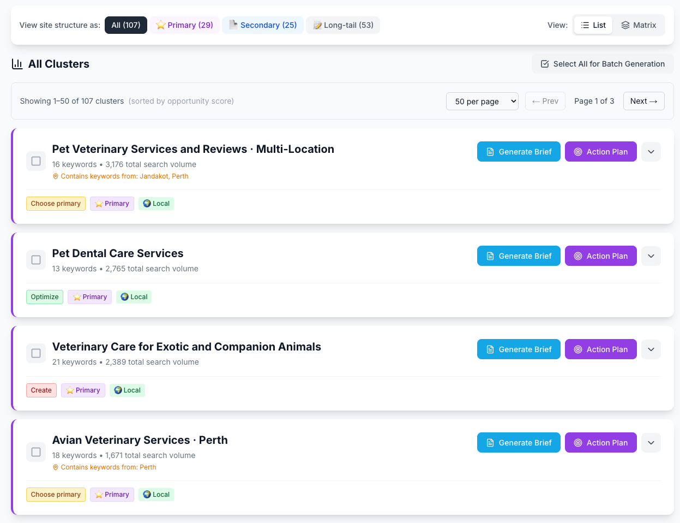
Task: Click the target icon in Avian Action Plan
Action: [x=578, y=443]
